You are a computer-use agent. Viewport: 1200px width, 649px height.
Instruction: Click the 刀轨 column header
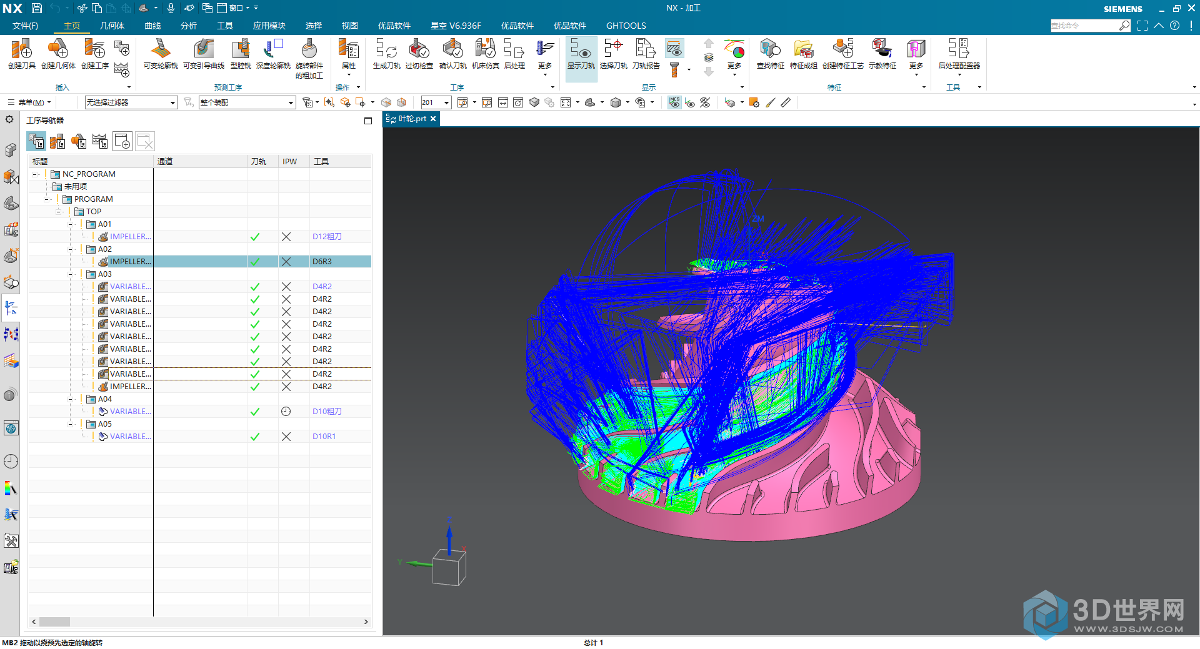click(x=262, y=161)
